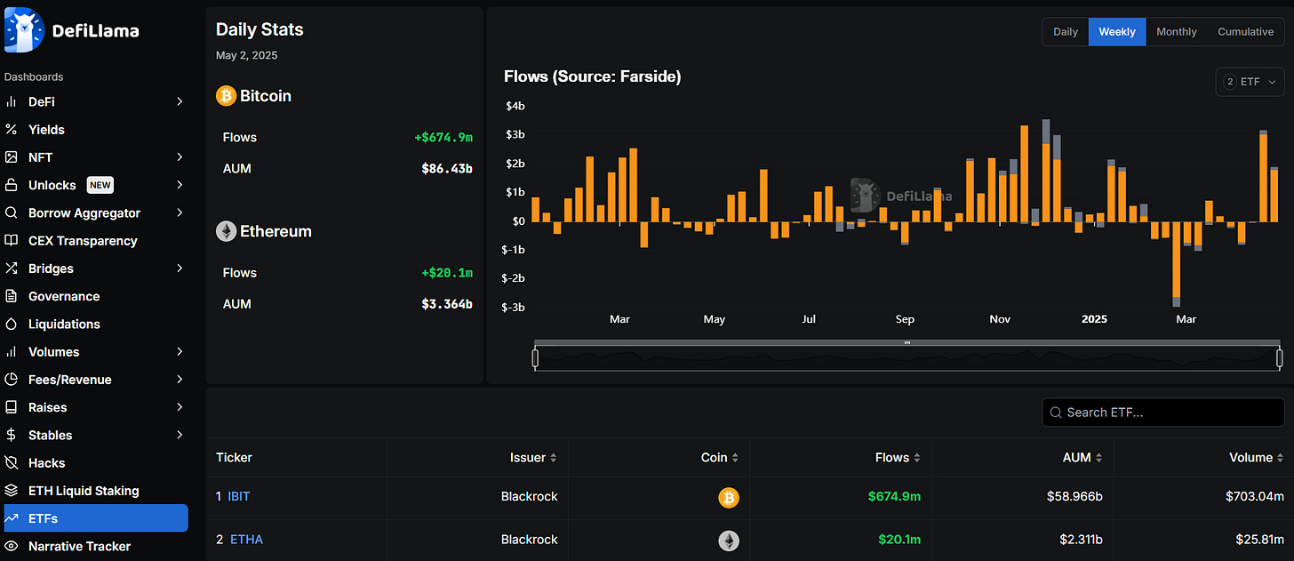The height and width of the screenshot is (561, 1294).
Task: Click the Raises book icon
Action: click(x=12, y=407)
